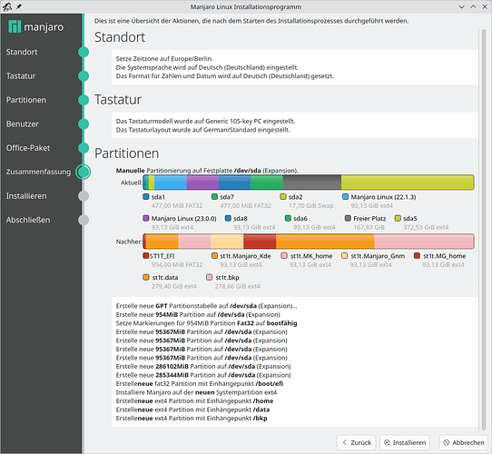This screenshot has width=492, height=454.
Task: Click the gray free space segment in Aktuell bar
Action: pyautogui.click(x=312, y=183)
